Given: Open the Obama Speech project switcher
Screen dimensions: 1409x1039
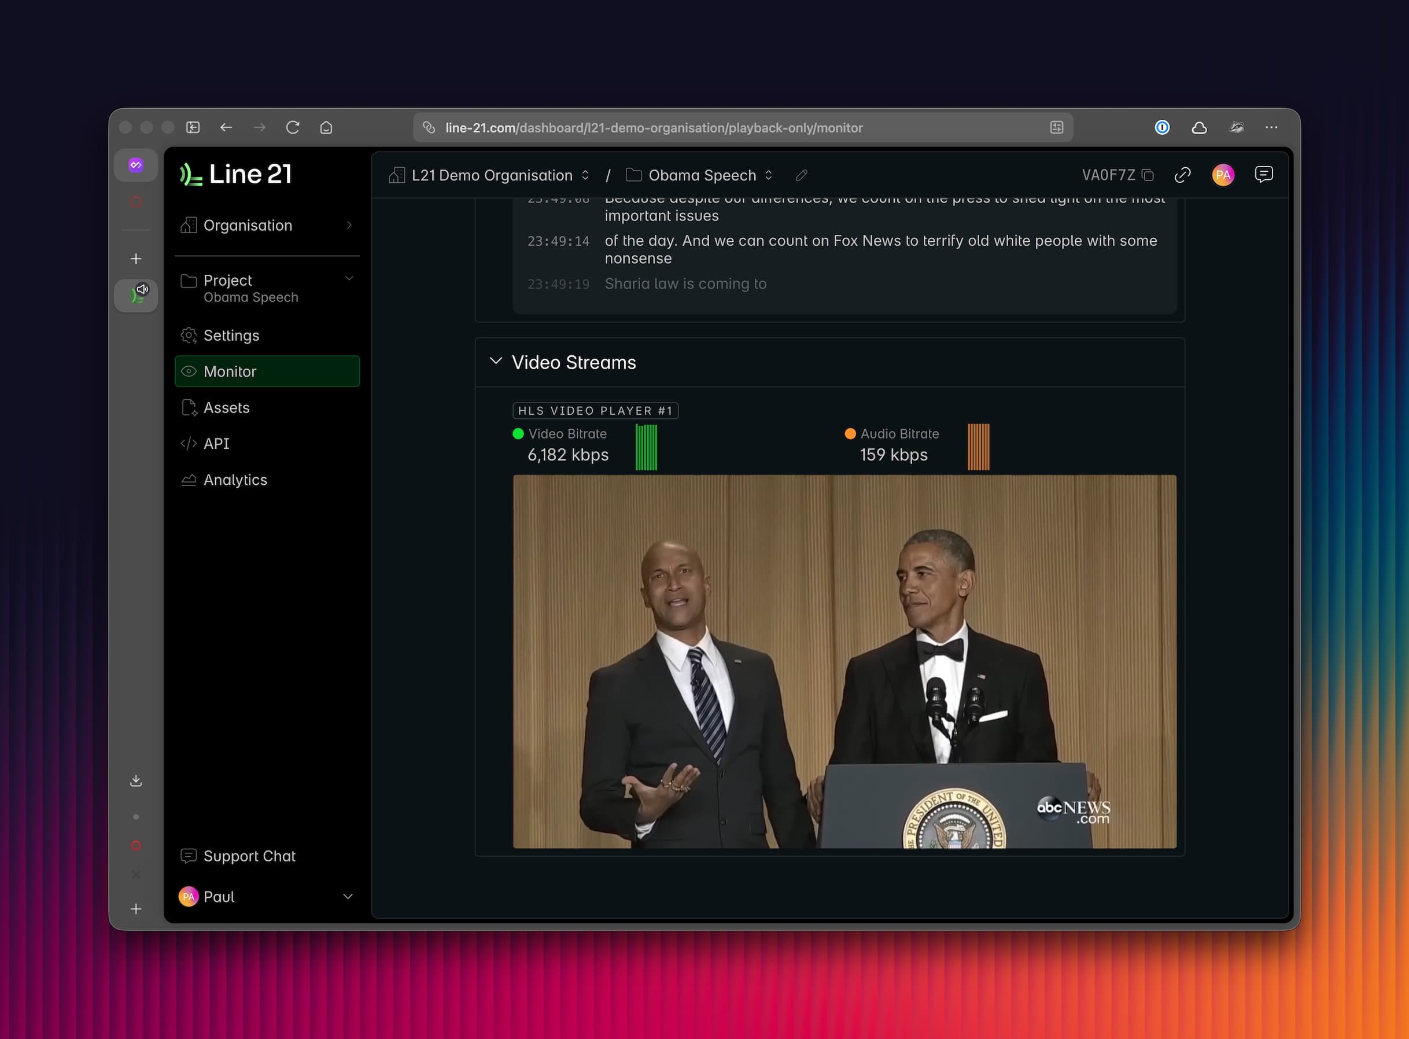Looking at the screenshot, I should [768, 175].
